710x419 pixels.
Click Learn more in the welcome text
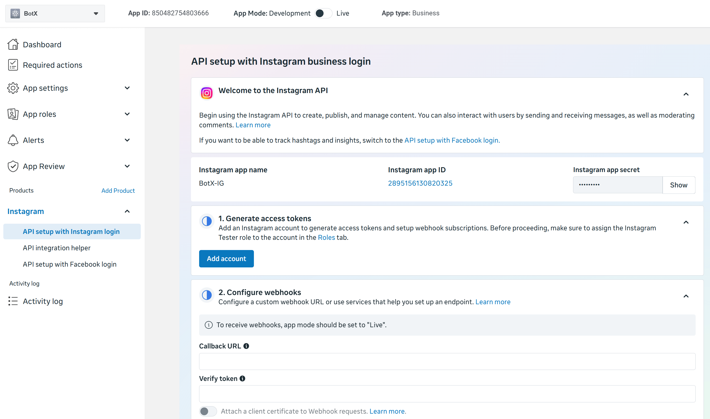click(253, 125)
